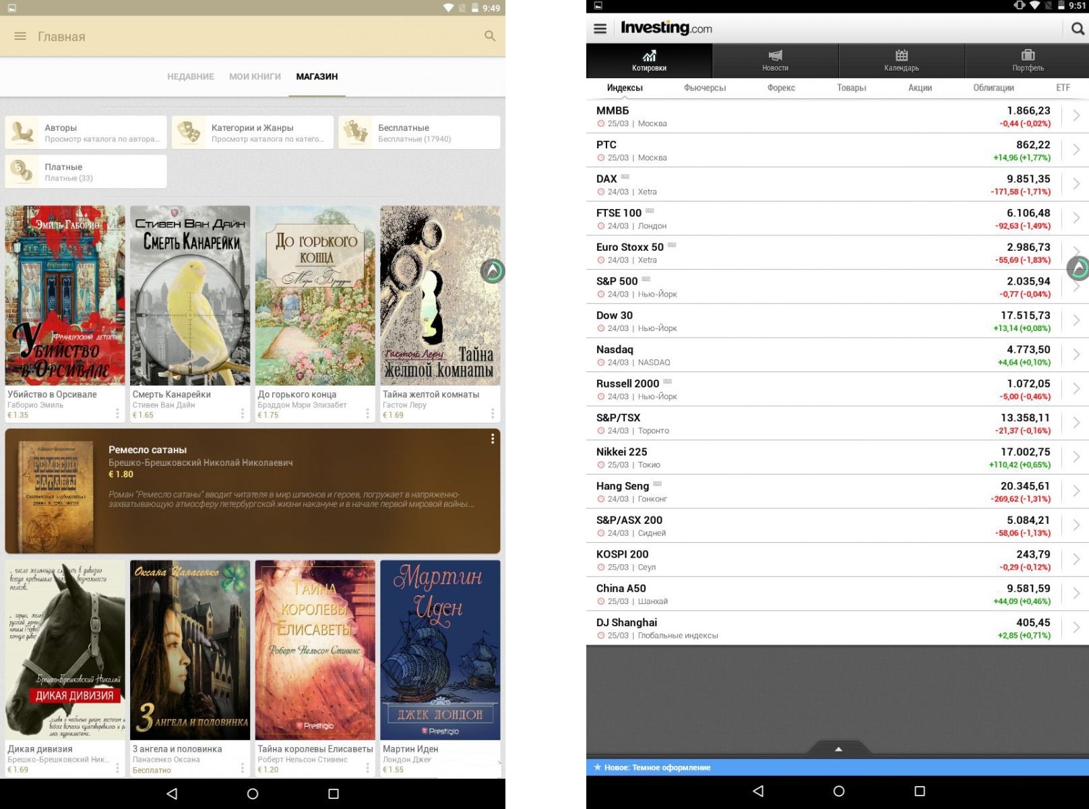Open Авторы catalog category
Screen dimensions: 1089x809
pyautogui.click(x=86, y=132)
